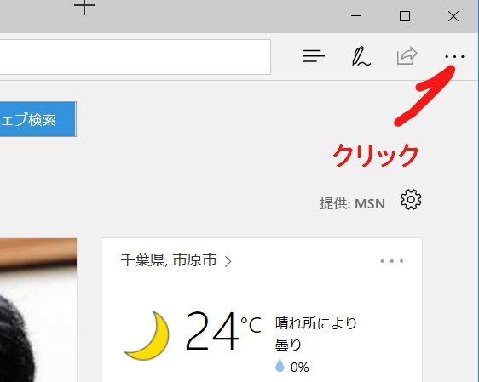The height and width of the screenshot is (382, 479).
Task: Click the Make a Web Note pen icon
Action: 361,56
